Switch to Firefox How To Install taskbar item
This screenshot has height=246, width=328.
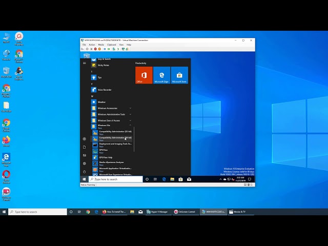pos(114,212)
